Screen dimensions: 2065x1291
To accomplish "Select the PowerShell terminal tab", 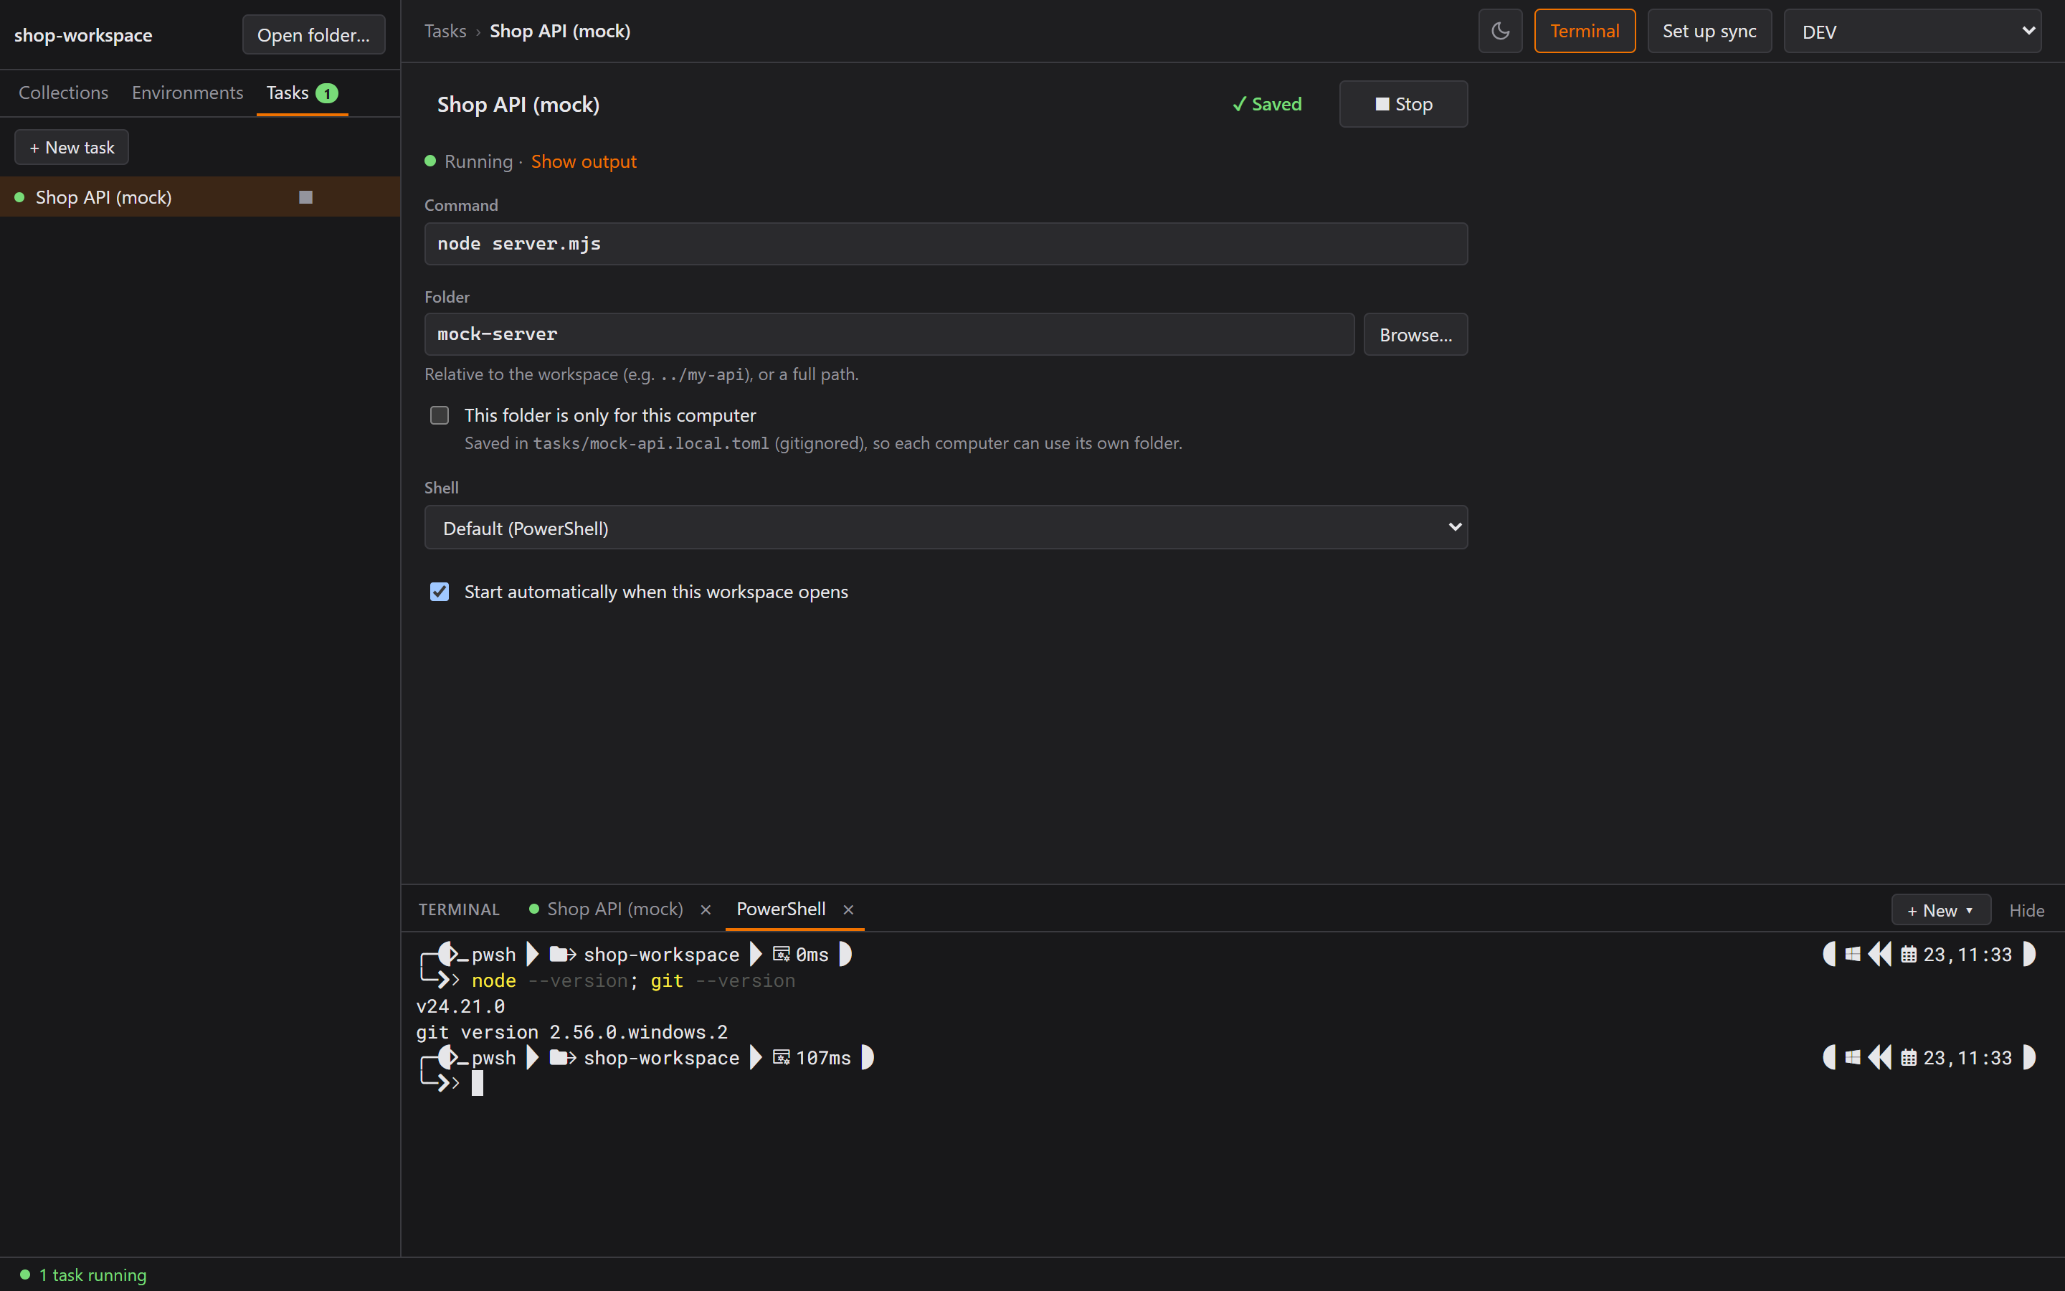I will click(x=781, y=909).
